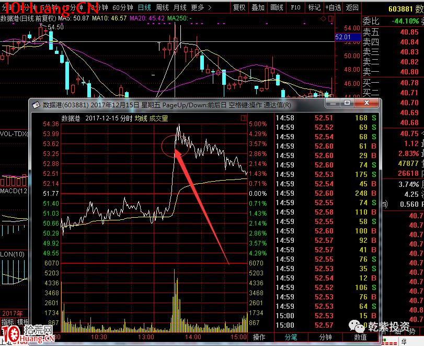Switch to 月线 monthly chart
Image resolution: width=424 pixels, height=346 pixels.
180,7
